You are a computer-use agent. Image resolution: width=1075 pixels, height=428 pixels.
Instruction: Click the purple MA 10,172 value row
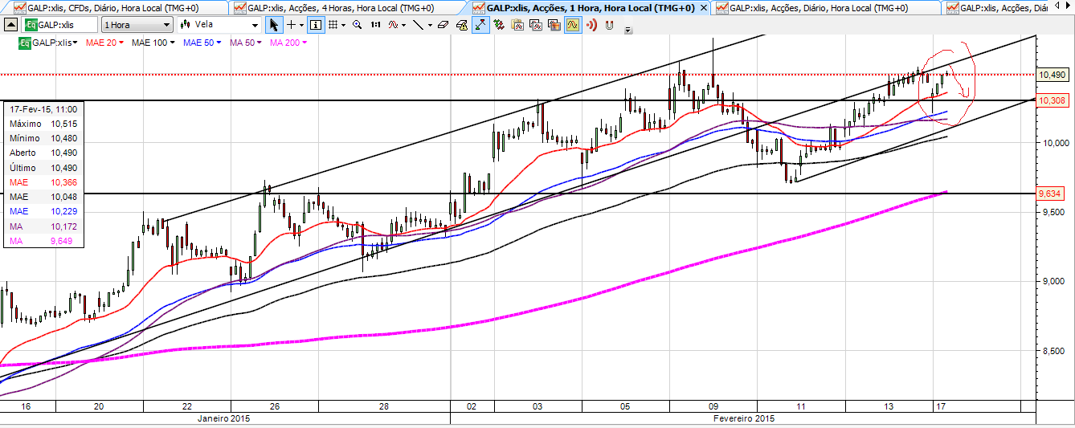(44, 226)
